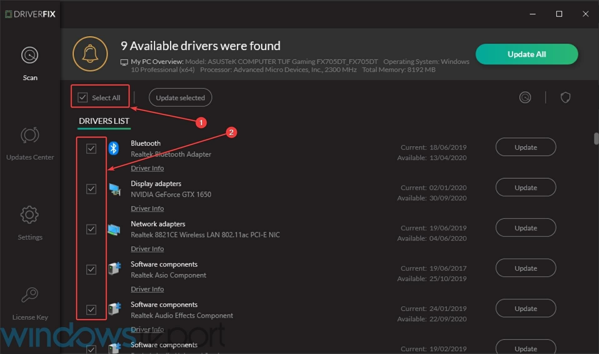599x354 pixels.
Task: Open Driver Info for Bluetooth adapter
Action: click(x=147, y=168)
